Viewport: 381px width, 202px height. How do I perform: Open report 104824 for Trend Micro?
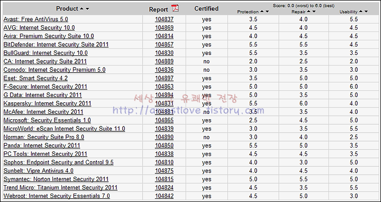pyautogui.click(x=164, y=188)
